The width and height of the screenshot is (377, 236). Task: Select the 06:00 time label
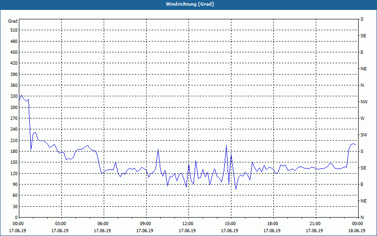coord(104,223)
